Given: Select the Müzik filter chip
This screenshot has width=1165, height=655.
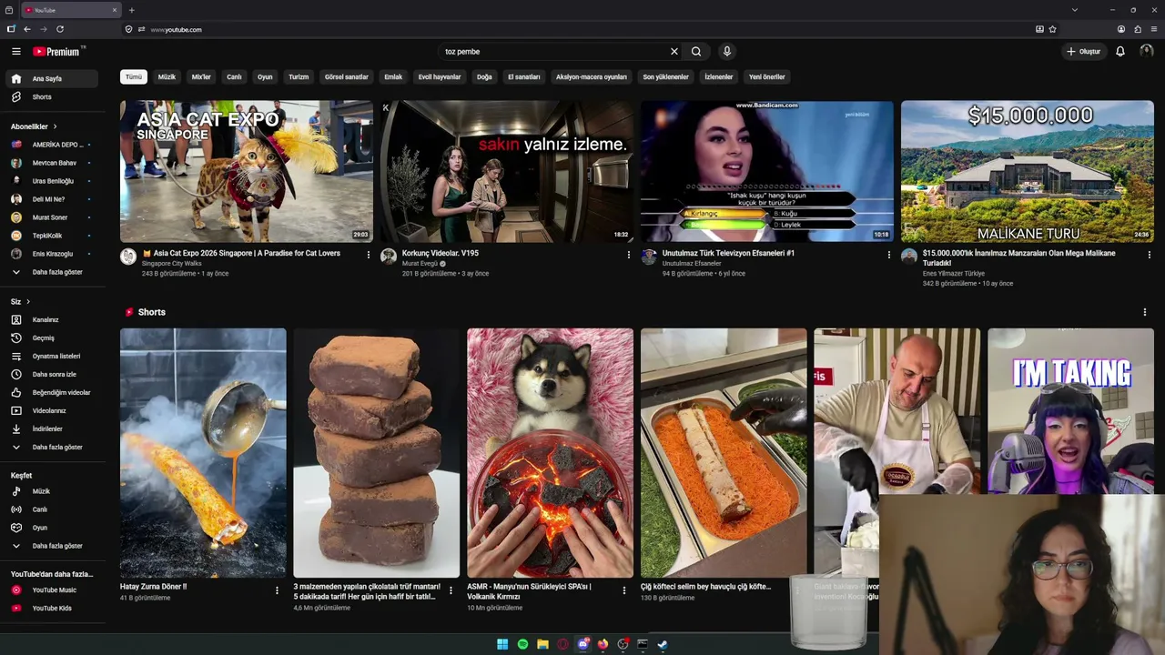Looking at the screenshot, I should tap(167, 77).
